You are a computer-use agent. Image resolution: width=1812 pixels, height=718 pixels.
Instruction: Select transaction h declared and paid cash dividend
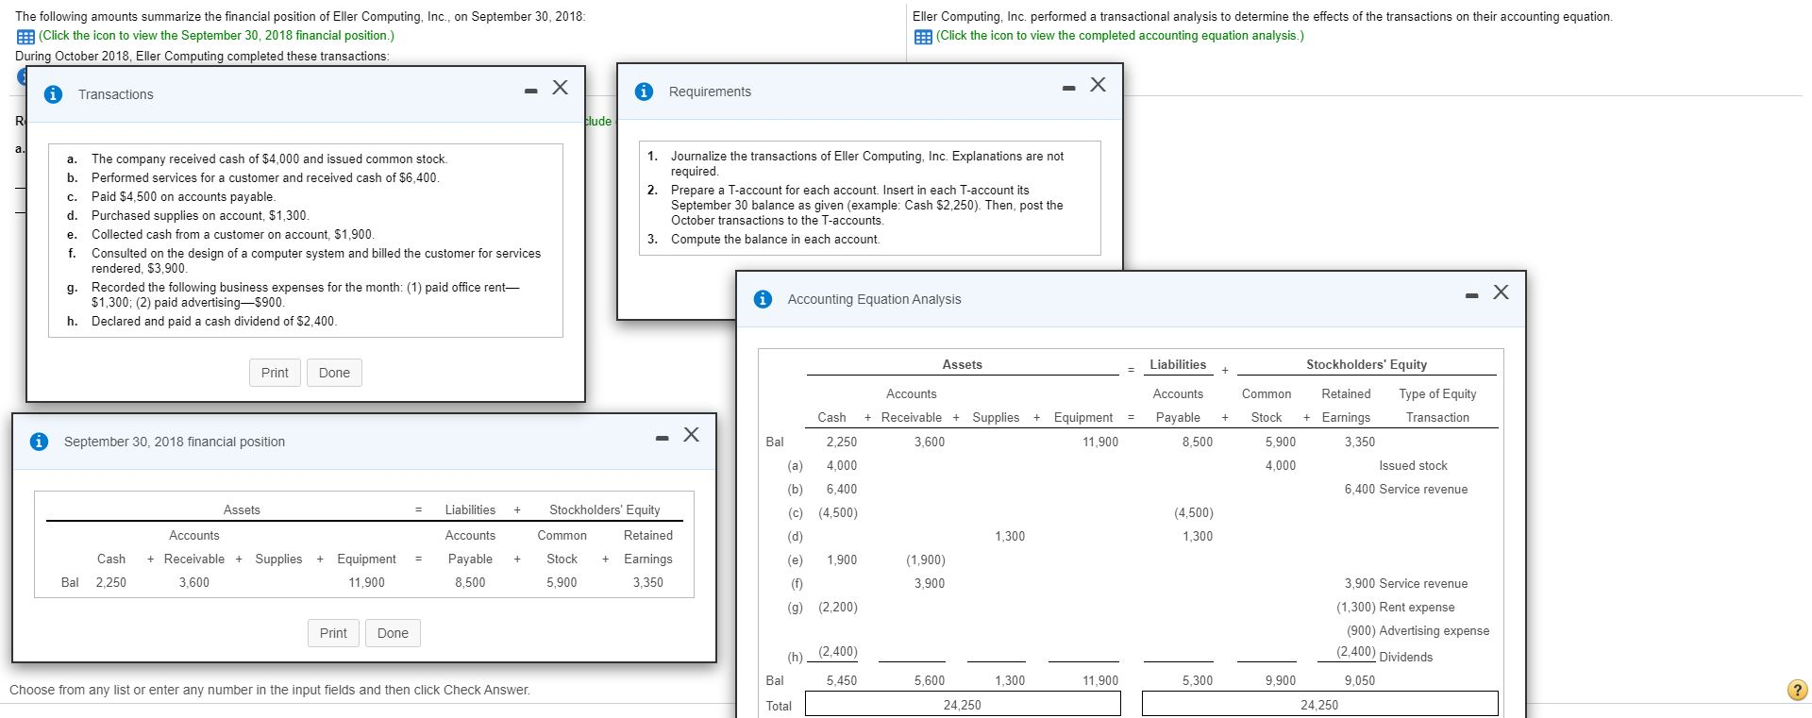click(213, 322)
